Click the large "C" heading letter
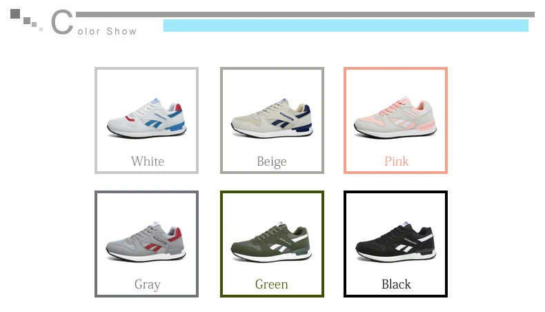Viewport: 545px width, 312px height. coord(62,22)
